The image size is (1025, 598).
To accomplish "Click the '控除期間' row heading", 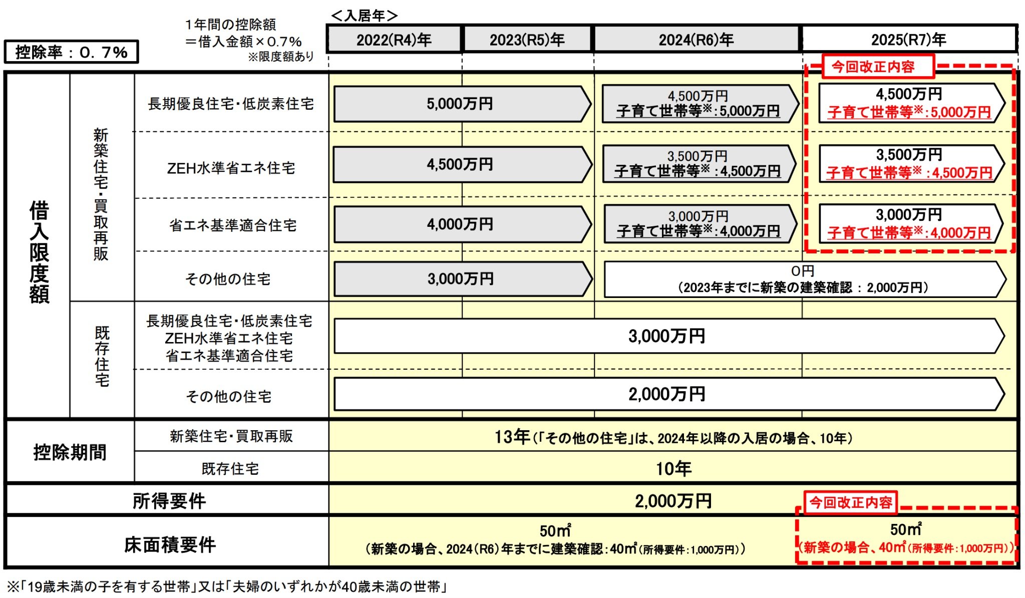I will pos(70,452).
